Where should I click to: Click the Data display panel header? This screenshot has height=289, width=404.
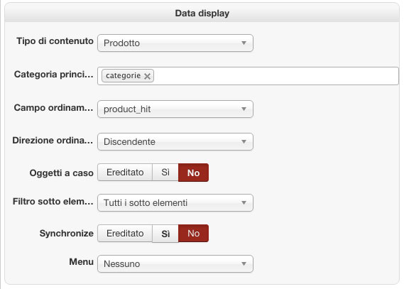pyautogui.click(x=202, y=13)
